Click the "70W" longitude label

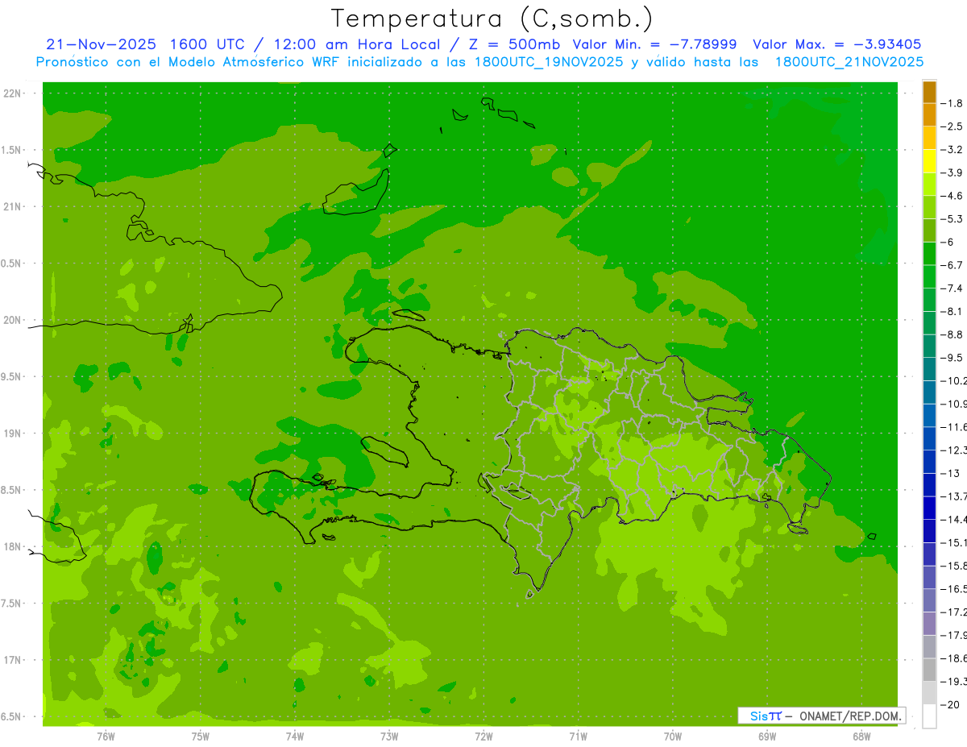[673, 736]
